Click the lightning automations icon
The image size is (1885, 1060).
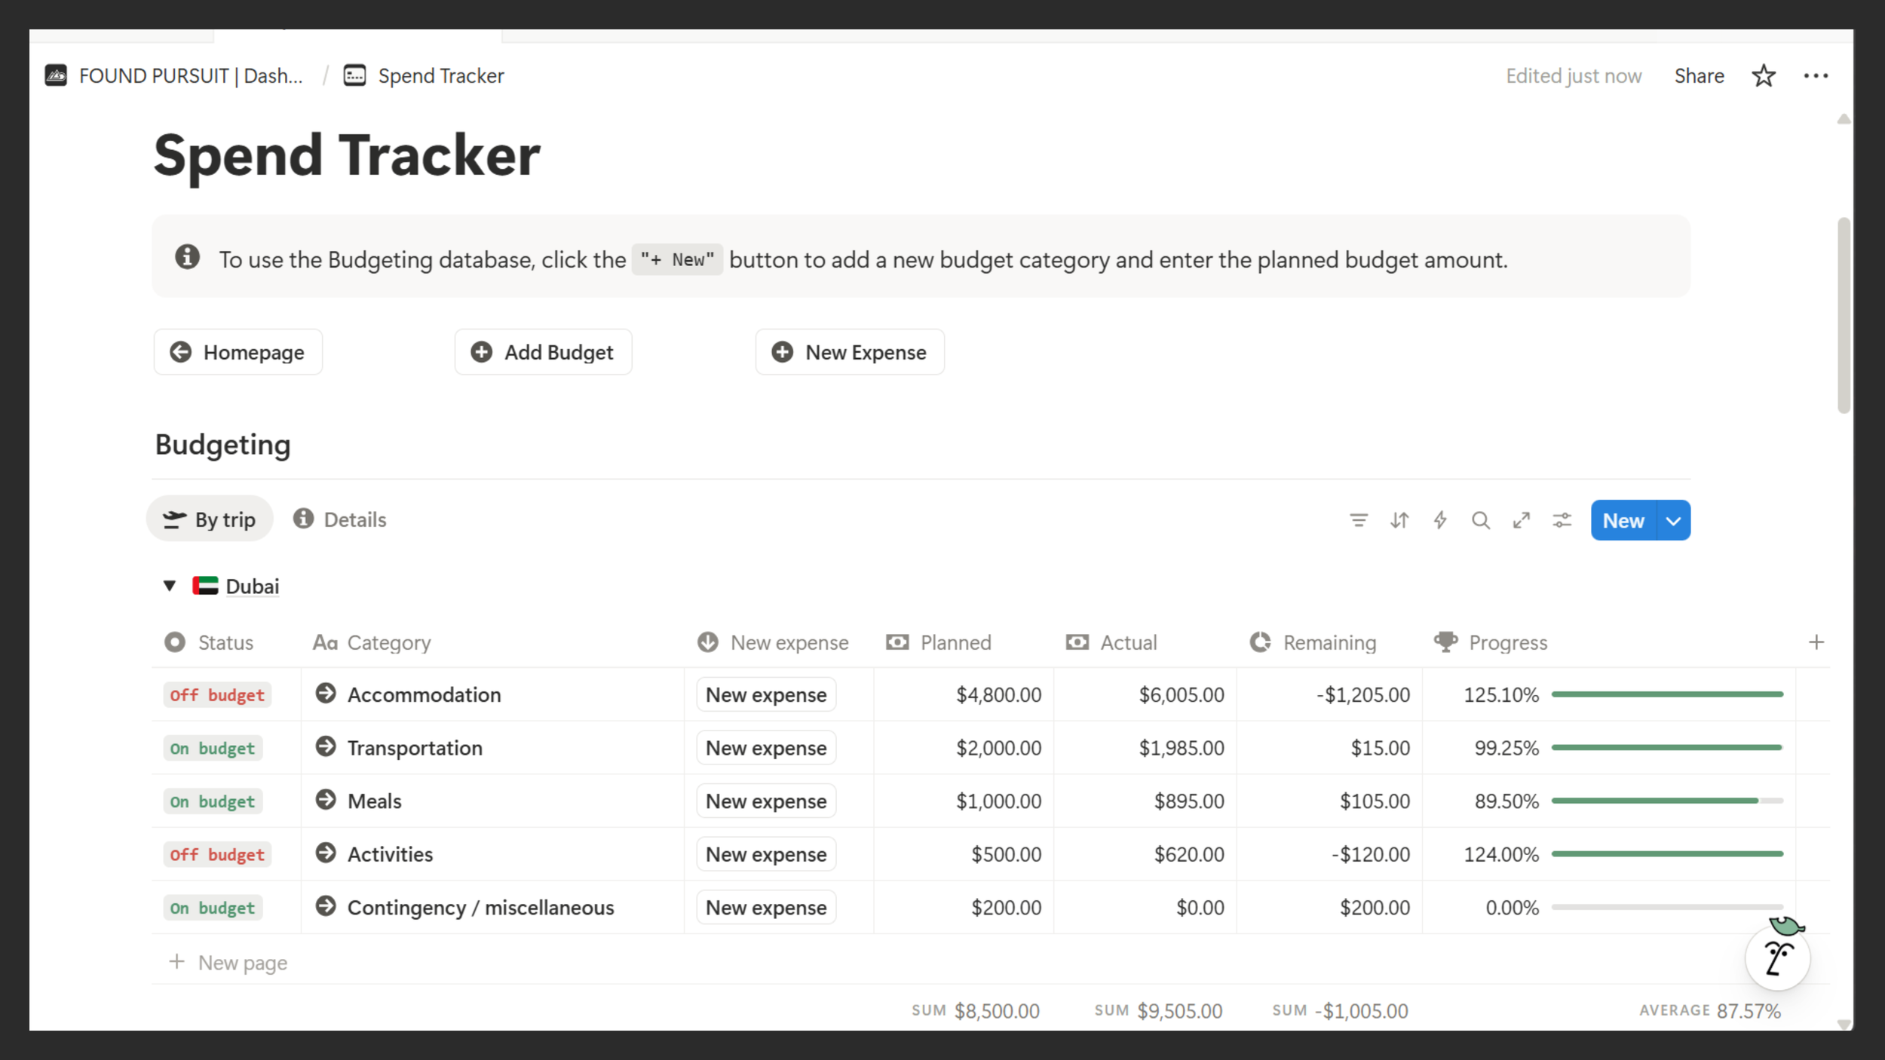[x=1440, y=520]
